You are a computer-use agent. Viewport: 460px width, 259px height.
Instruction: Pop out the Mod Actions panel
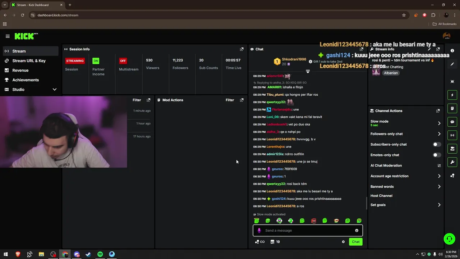[241, 100]
